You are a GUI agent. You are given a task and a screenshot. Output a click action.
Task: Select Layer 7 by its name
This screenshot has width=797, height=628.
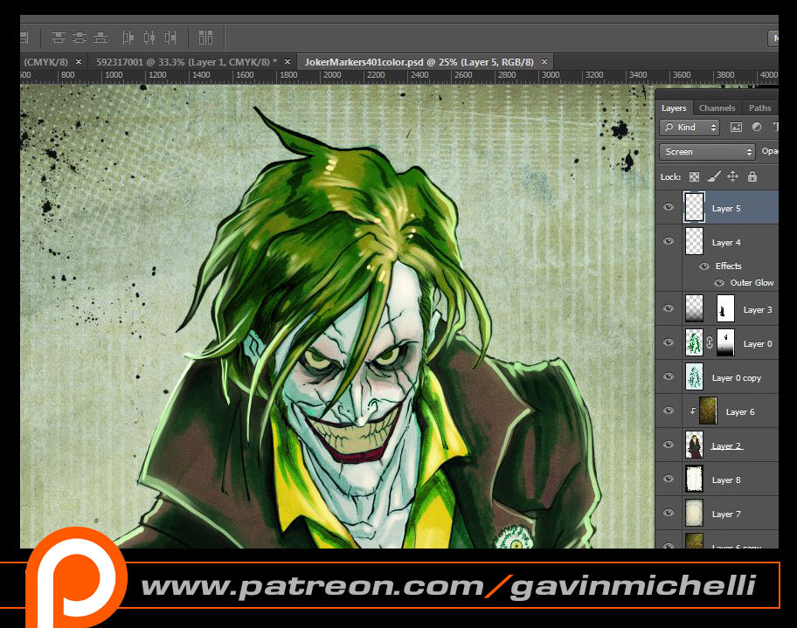726,514
